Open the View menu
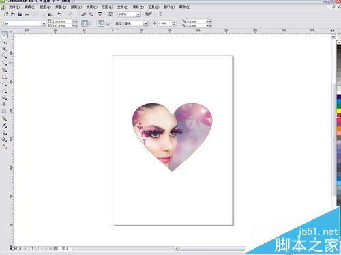This screenshot has width=341, height=255. [45, 8]
